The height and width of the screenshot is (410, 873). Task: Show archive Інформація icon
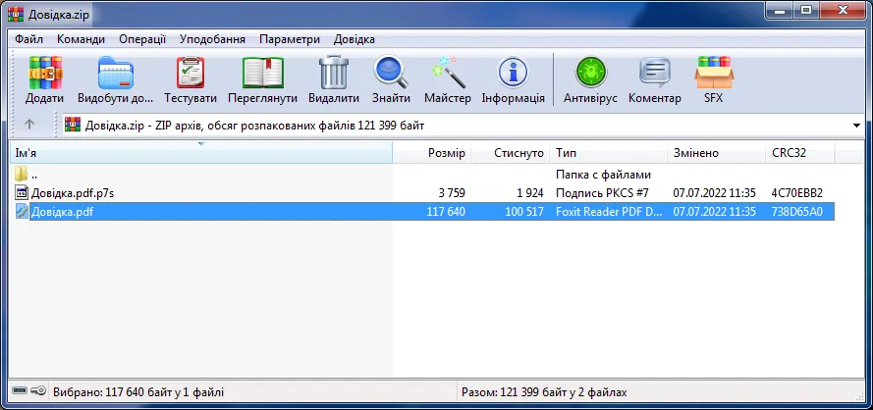[x=513, y=73]
